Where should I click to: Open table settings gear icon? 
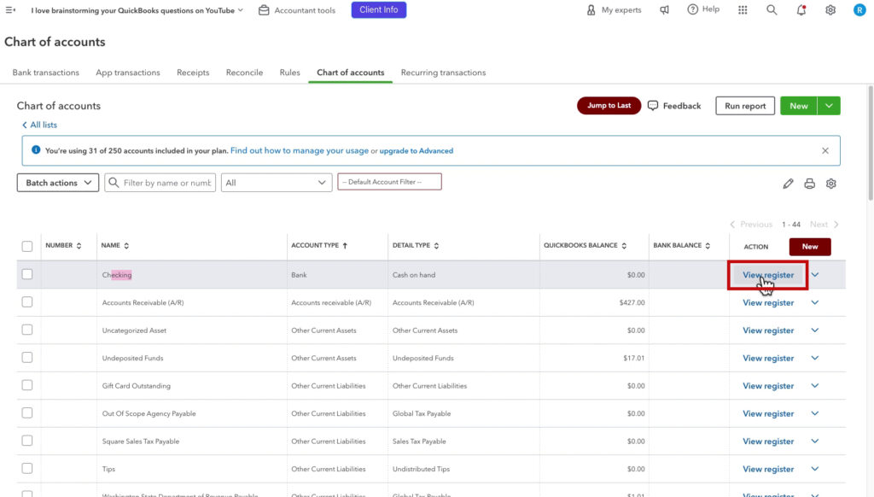830,183
